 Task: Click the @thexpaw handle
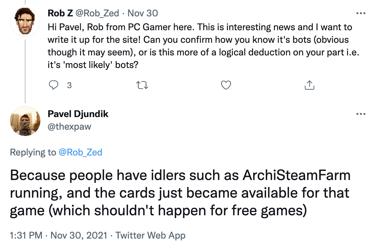pos(69,127)
